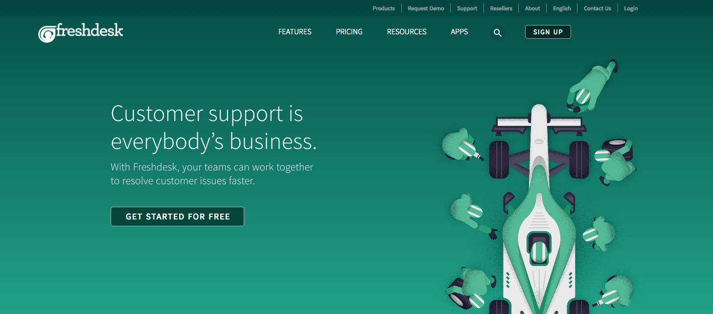
Task: Click the search magnifier icon
Action: (x=498, y=33)
